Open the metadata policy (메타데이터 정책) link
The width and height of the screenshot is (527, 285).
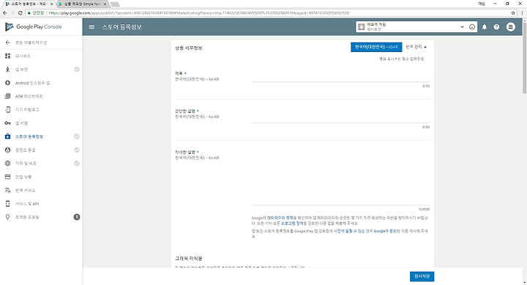pos(280,218)
